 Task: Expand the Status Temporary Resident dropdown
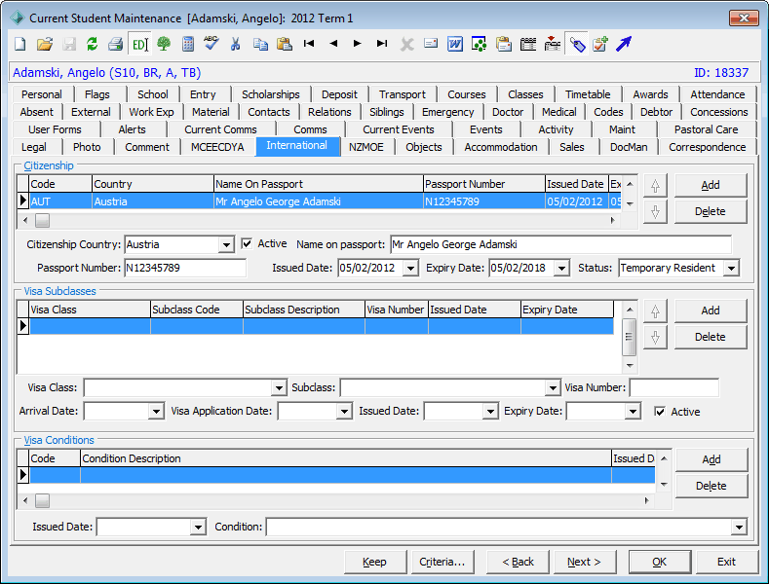(731, 268)
